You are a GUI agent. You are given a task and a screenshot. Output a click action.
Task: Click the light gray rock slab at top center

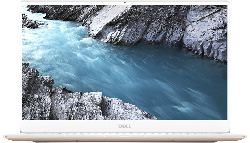click(103, 19)
